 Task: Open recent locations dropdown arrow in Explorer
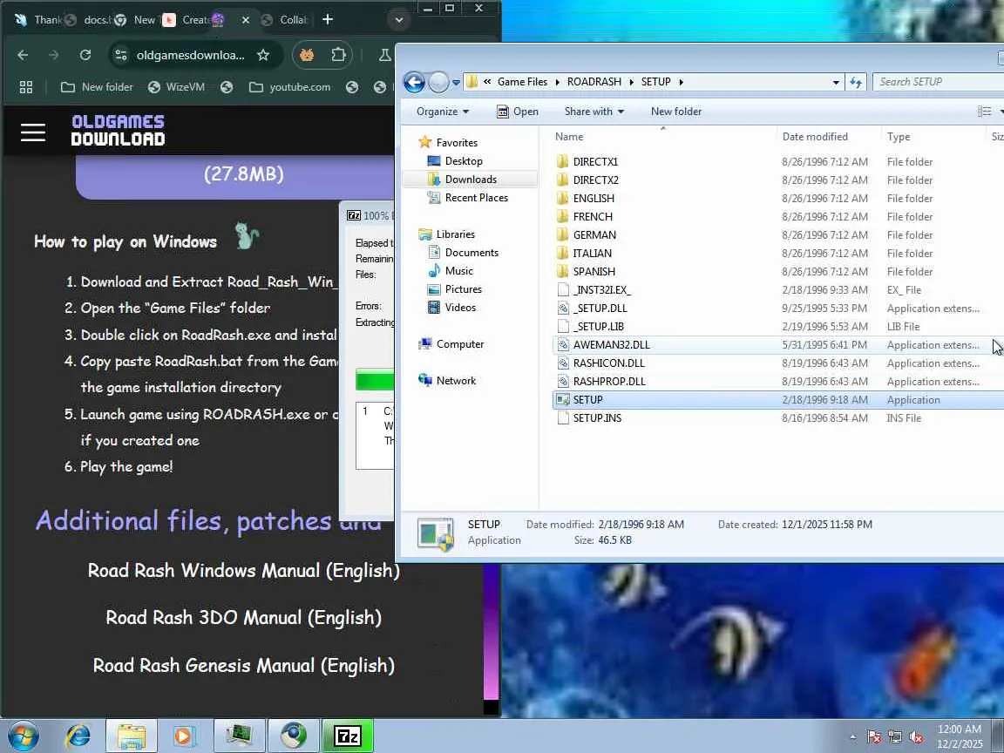pyautogui.click(x=456, y=83)
